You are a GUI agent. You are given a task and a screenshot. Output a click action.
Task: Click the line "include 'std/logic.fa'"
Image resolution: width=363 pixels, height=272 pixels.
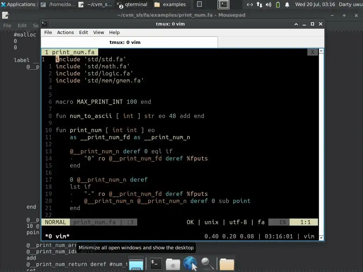tap(94, 73)
